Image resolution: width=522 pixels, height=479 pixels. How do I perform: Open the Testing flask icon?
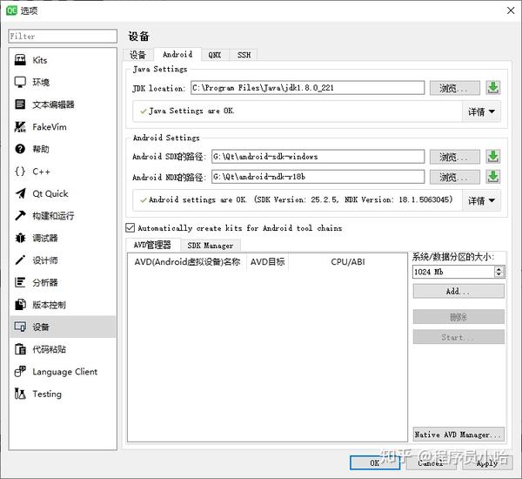point(20,394)
